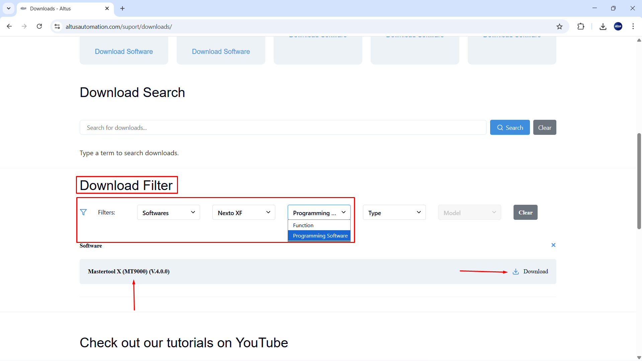This screenshot has width=642, height=361.
Task: Click the download icon beside Mastertool X
Action: (516, 271)
